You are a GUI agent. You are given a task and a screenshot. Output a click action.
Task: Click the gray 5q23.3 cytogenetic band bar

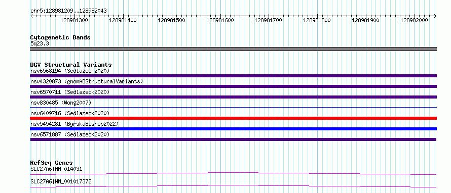click(234, 49)
